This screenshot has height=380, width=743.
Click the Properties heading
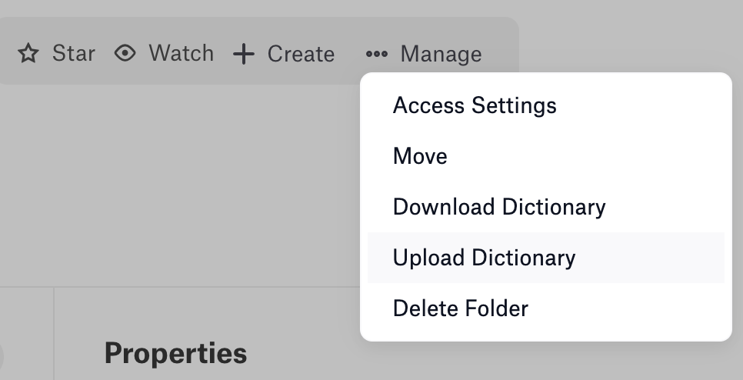tap(176, 354)
